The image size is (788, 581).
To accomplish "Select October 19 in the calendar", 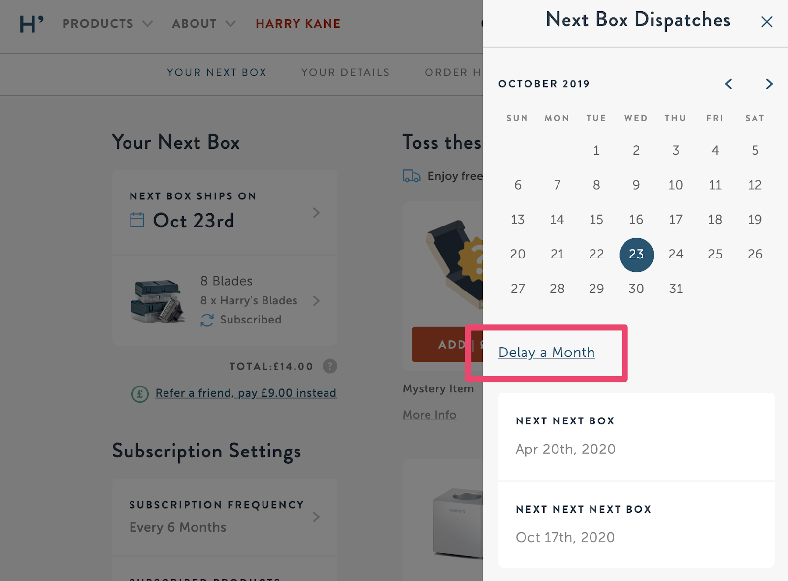I will (x=755, y=220).
